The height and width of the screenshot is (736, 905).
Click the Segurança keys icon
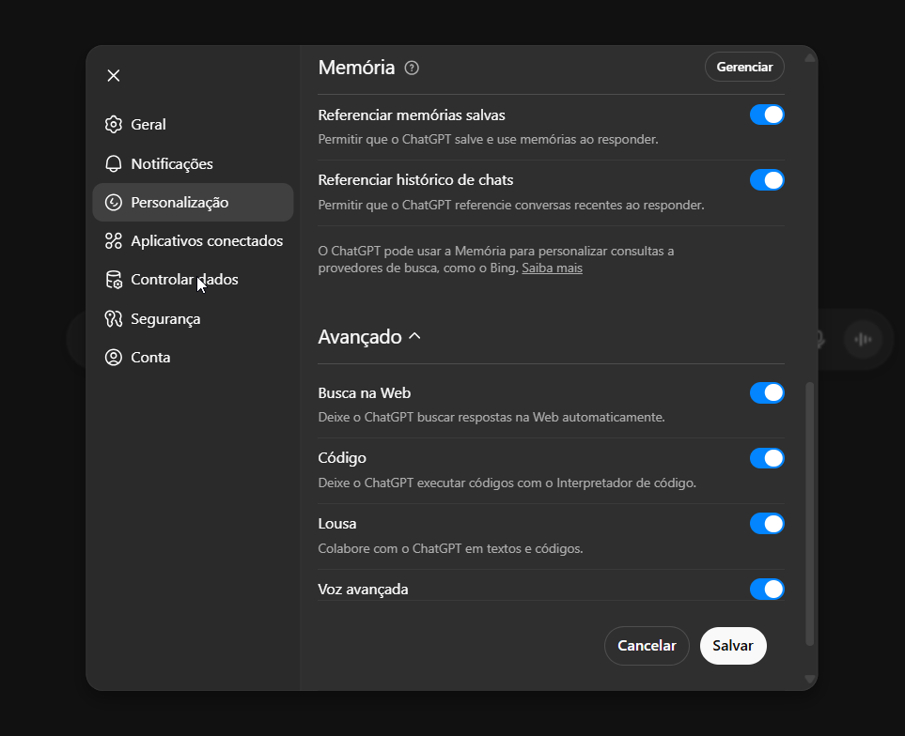point(114,318)
